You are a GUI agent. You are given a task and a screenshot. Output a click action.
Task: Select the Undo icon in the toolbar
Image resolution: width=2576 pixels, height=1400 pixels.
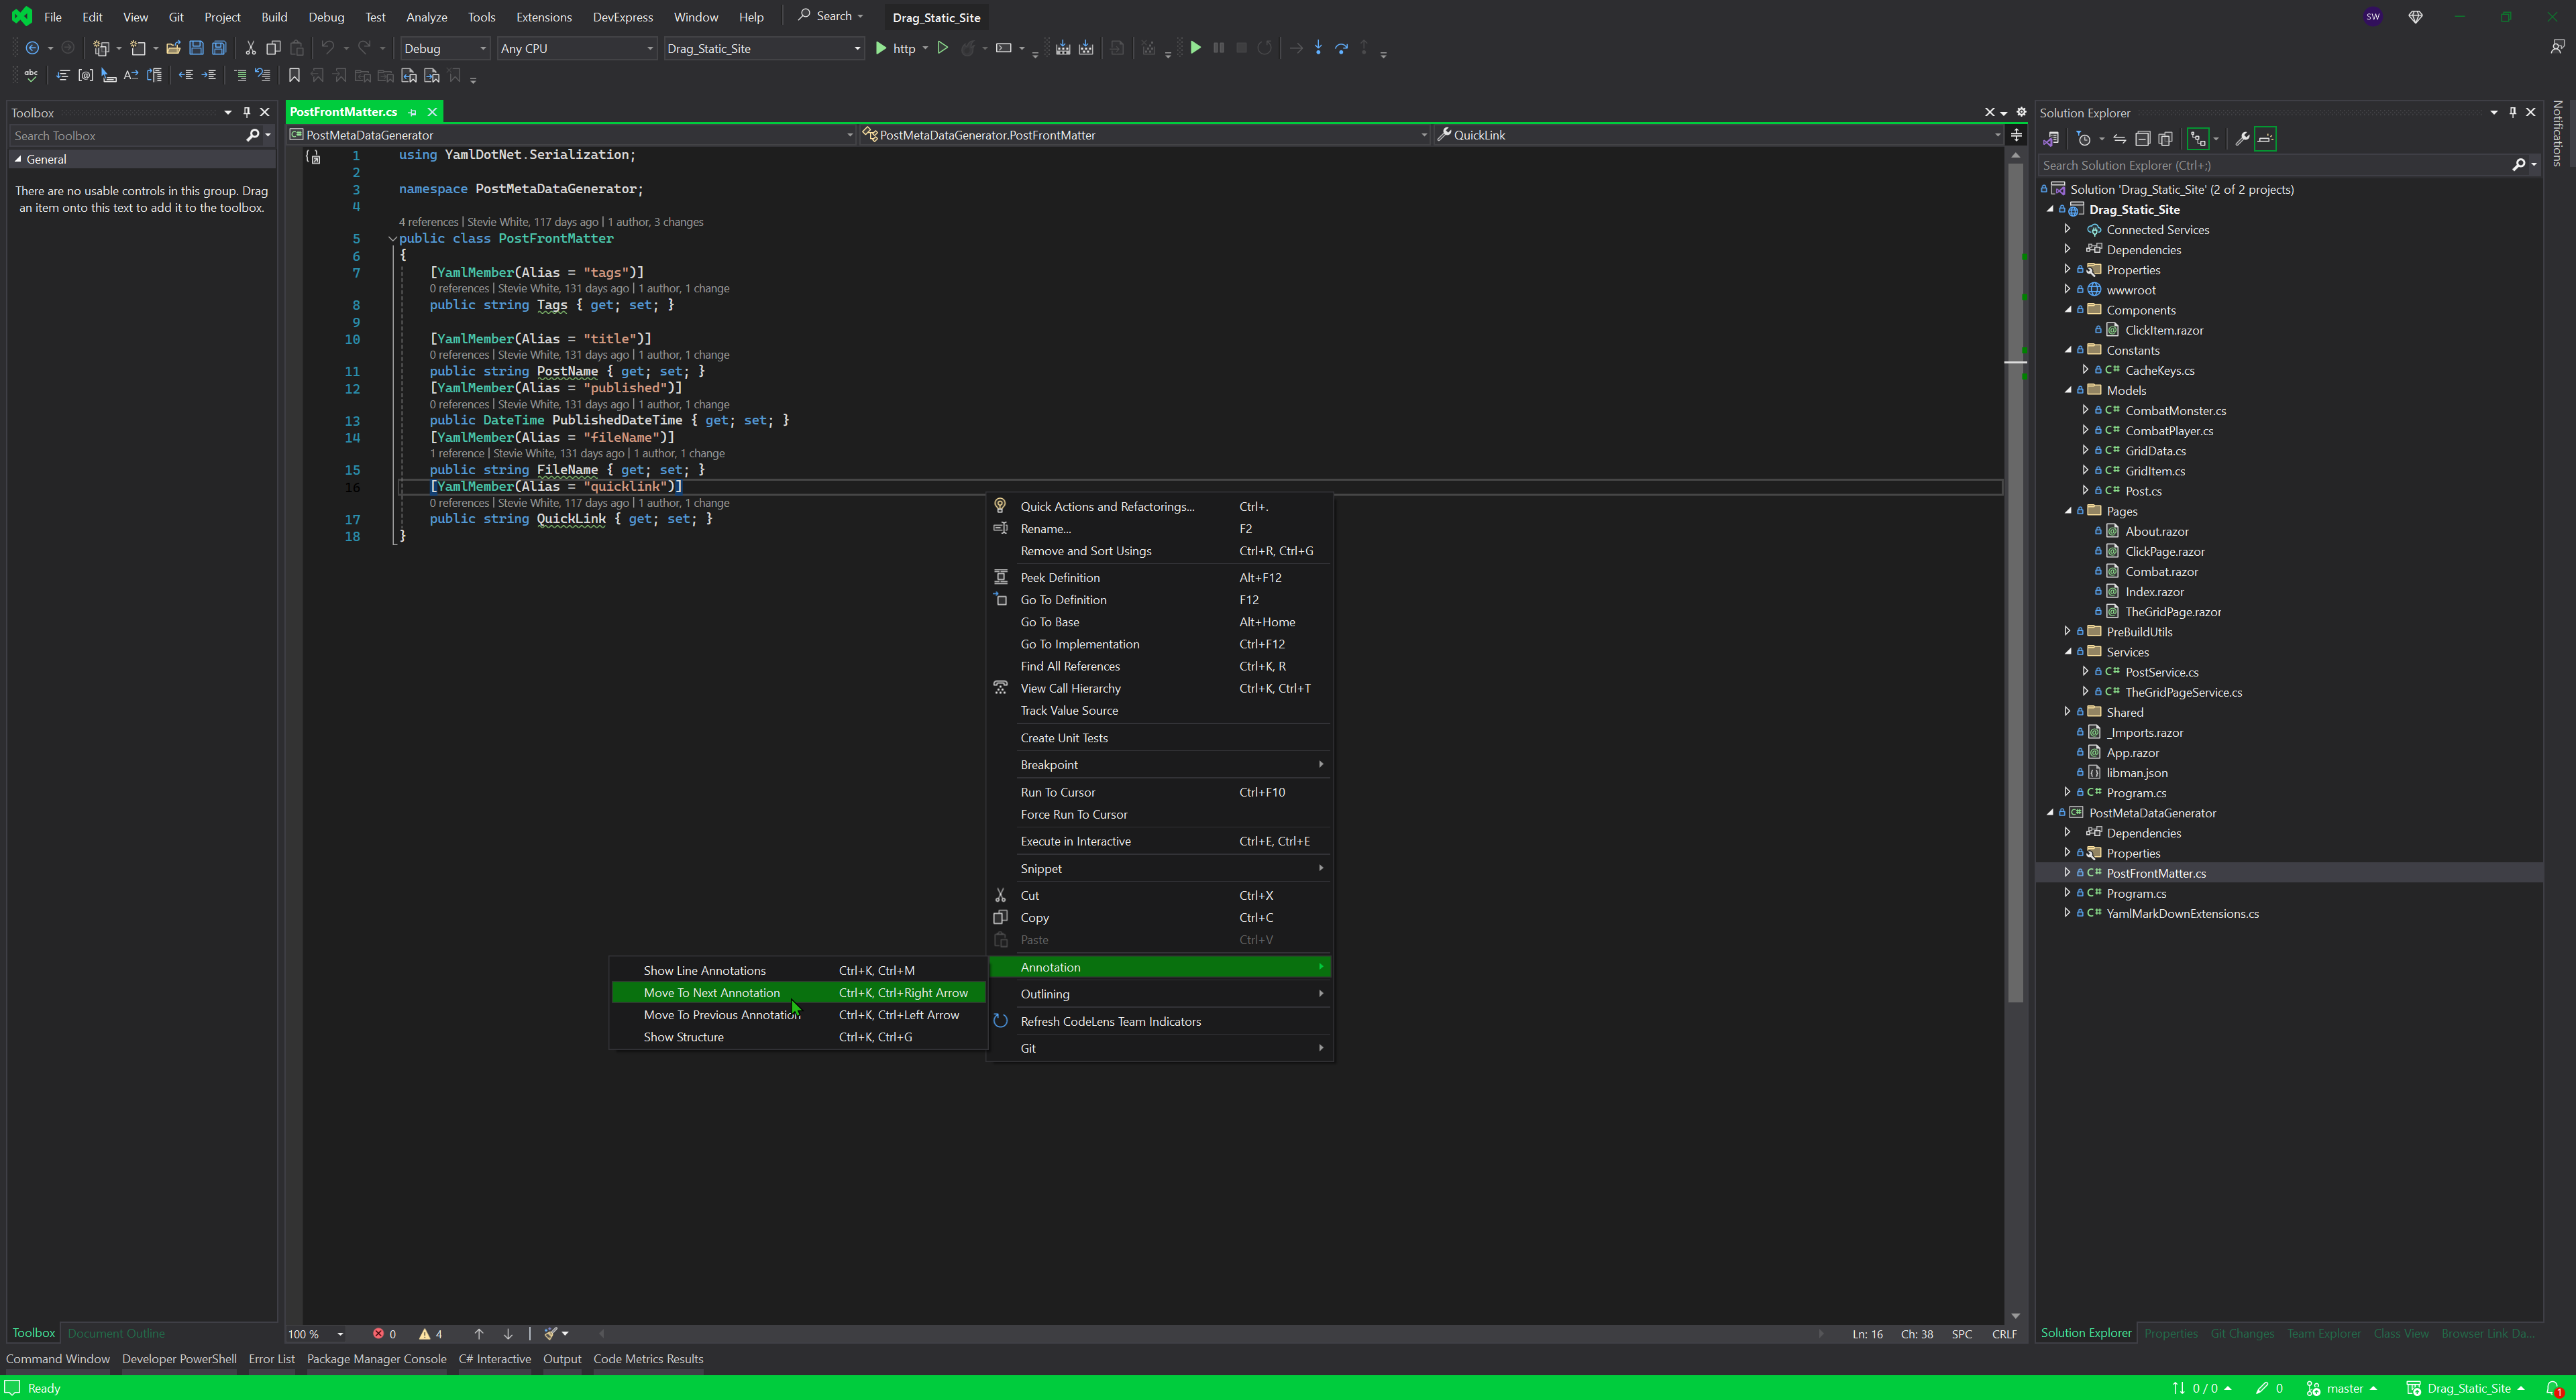[x=327, y=48]
